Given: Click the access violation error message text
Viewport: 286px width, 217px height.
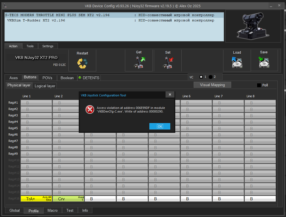Looking at the screenshot, I should pos(131,110).
